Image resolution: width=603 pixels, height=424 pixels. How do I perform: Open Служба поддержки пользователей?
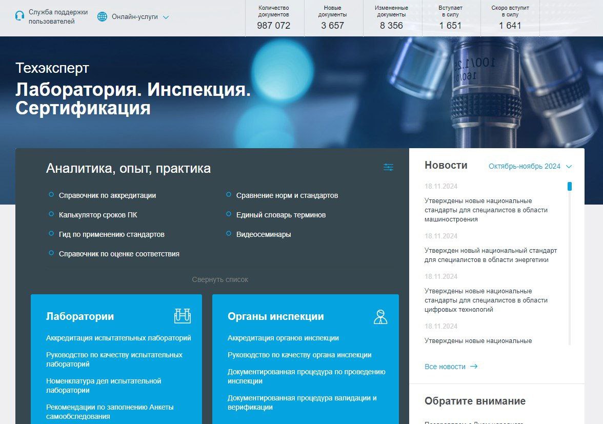tap(57, 16)
